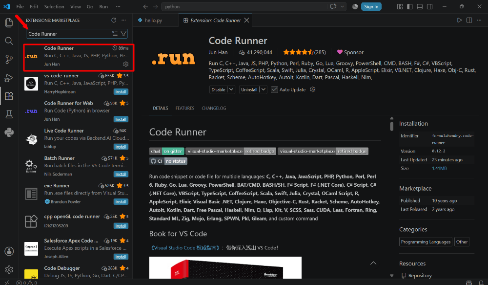The width and height of the screenshot is (488, 285).
Task: Open Extensions view more actions menu
Action: coord(124,20)
